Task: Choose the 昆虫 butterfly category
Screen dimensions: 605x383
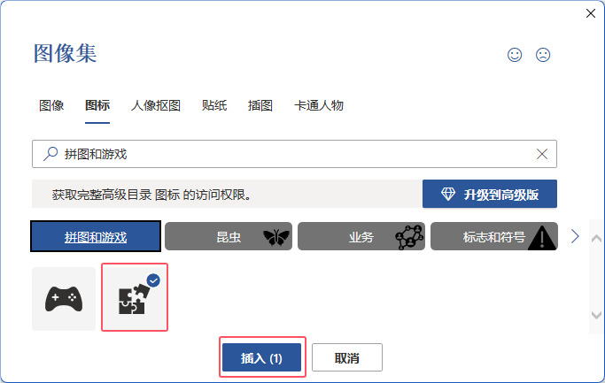Action: click(x=229, y=236)
